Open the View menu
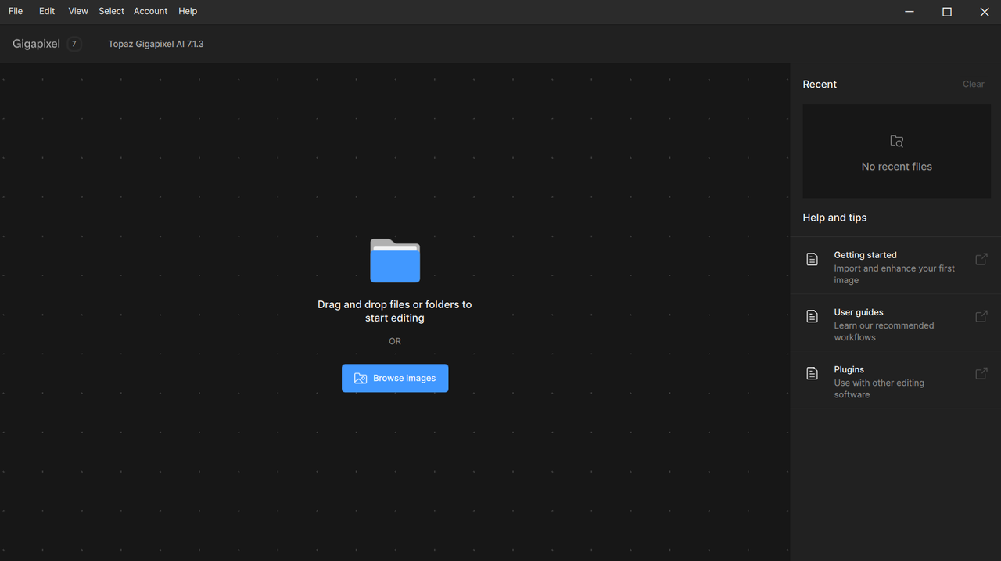This screenshot has width=1001, height=561. pos(78,11)
